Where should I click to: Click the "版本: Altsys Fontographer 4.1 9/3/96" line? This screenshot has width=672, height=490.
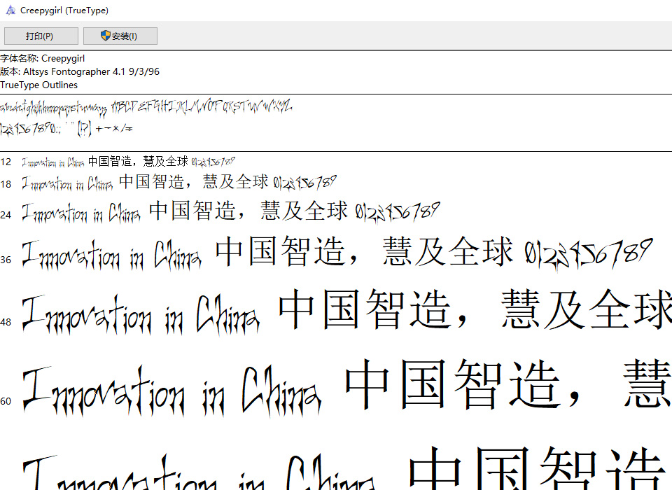click(x=80, y=71)
